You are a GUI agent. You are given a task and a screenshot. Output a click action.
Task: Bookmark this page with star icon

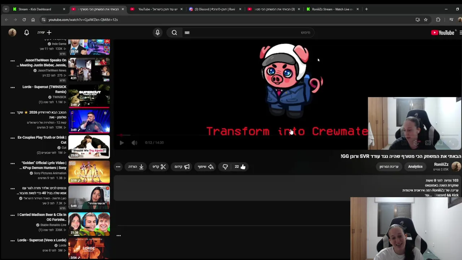[x=426, y=19]
